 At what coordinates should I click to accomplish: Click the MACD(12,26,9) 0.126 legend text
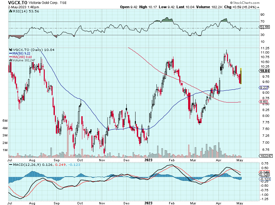[33, 165]
